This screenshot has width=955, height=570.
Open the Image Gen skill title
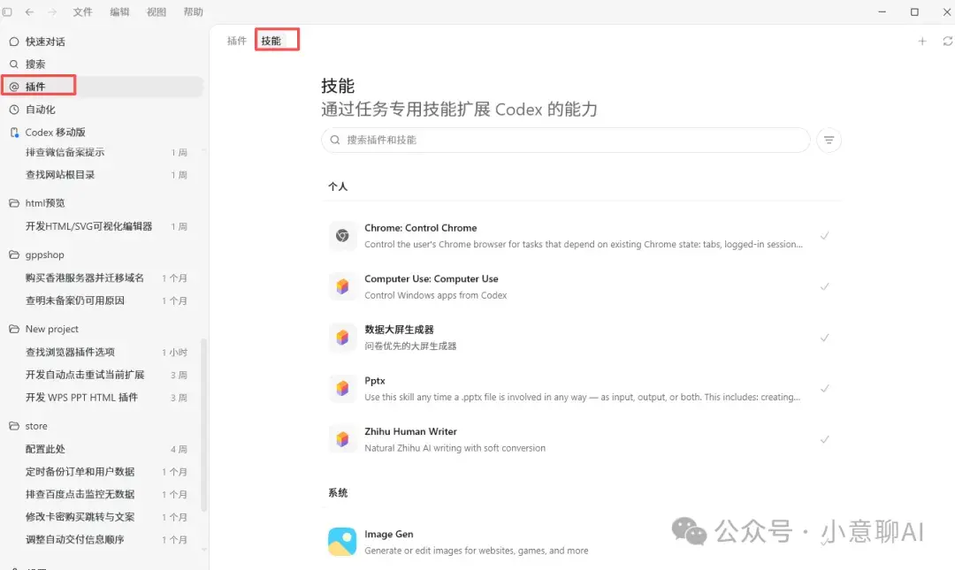388,534
